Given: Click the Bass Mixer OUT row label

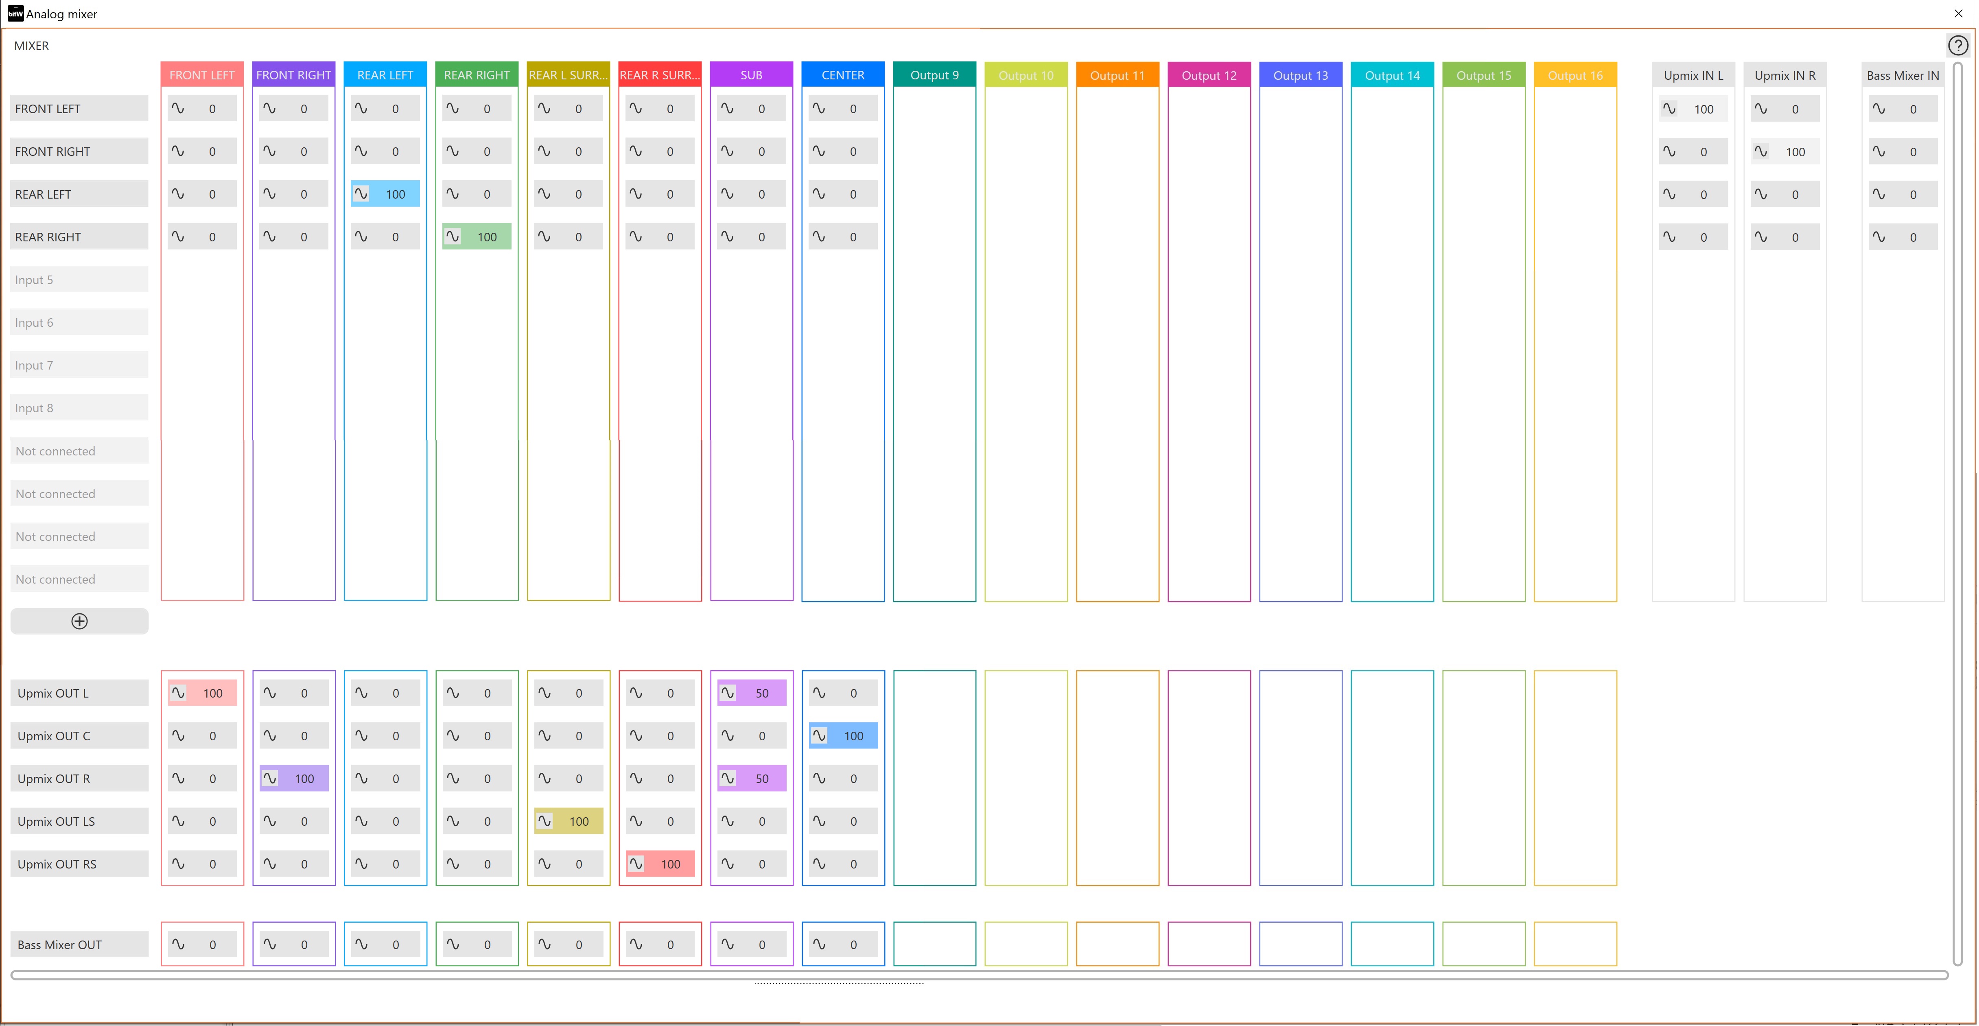Looking at the screenshot, I should coord(79,945).
